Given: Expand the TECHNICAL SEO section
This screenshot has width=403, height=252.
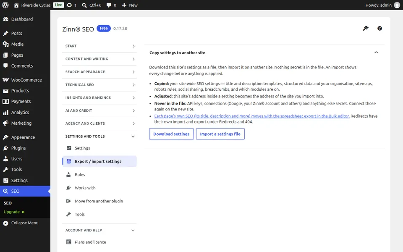Looking at the screenshot, I should (x=99, y=84).
